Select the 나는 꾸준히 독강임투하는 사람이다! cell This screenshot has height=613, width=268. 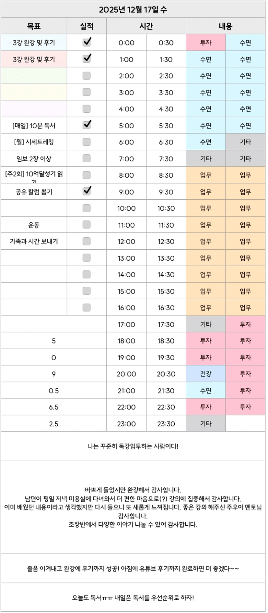[133, 446]
